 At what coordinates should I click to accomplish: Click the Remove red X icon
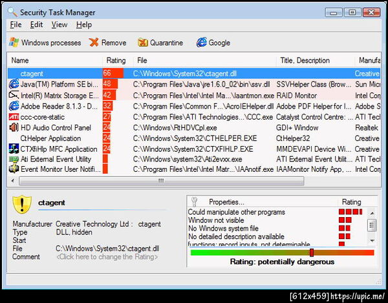[94, 42]
